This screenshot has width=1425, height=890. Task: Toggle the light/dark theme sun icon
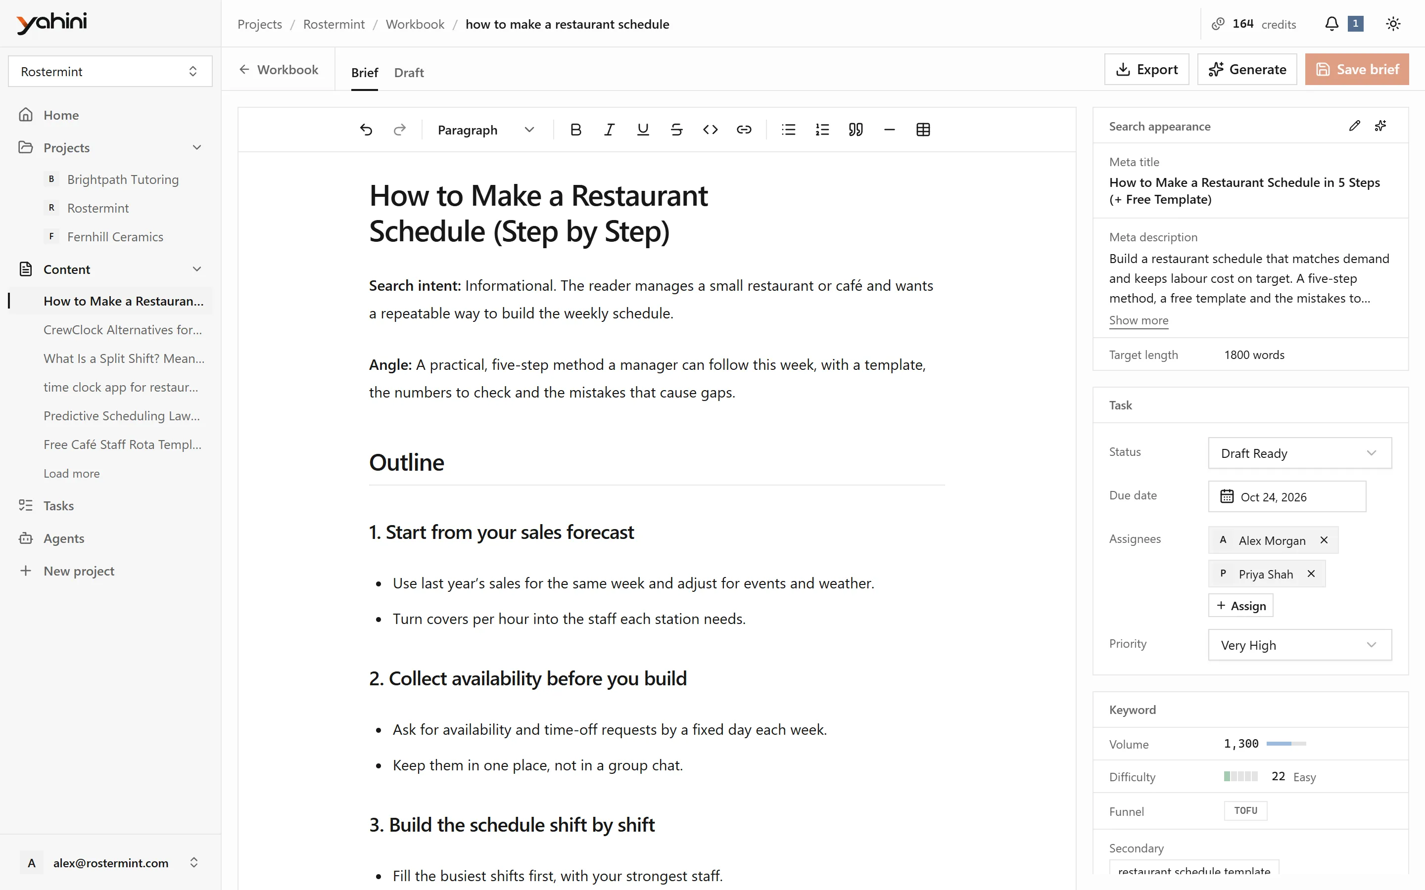pyautogui.click(x=1393, y=24)
